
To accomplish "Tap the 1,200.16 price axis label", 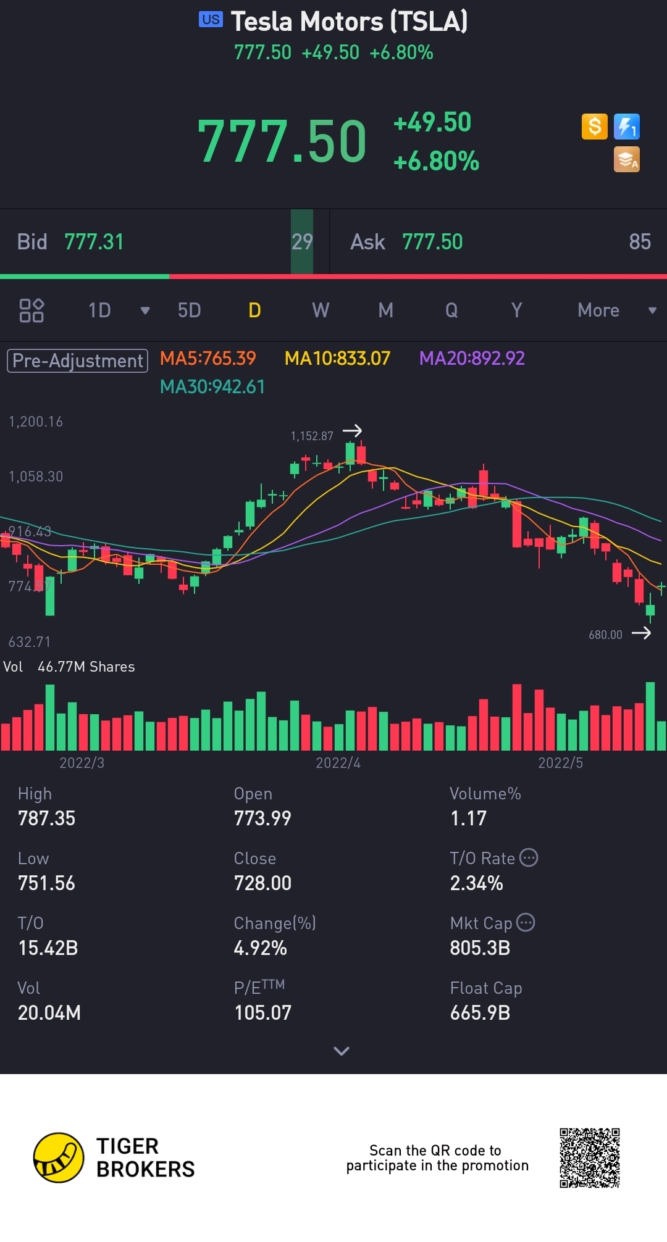I will pos(36,422).
